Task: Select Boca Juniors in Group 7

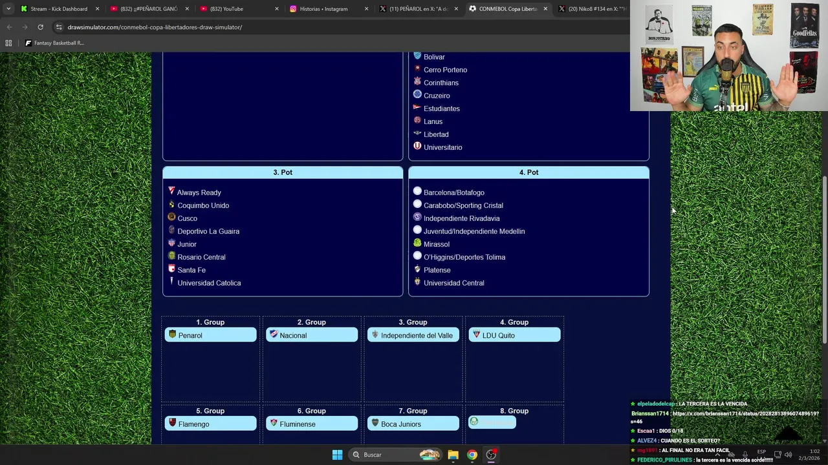Action: (x=413, y=424)
